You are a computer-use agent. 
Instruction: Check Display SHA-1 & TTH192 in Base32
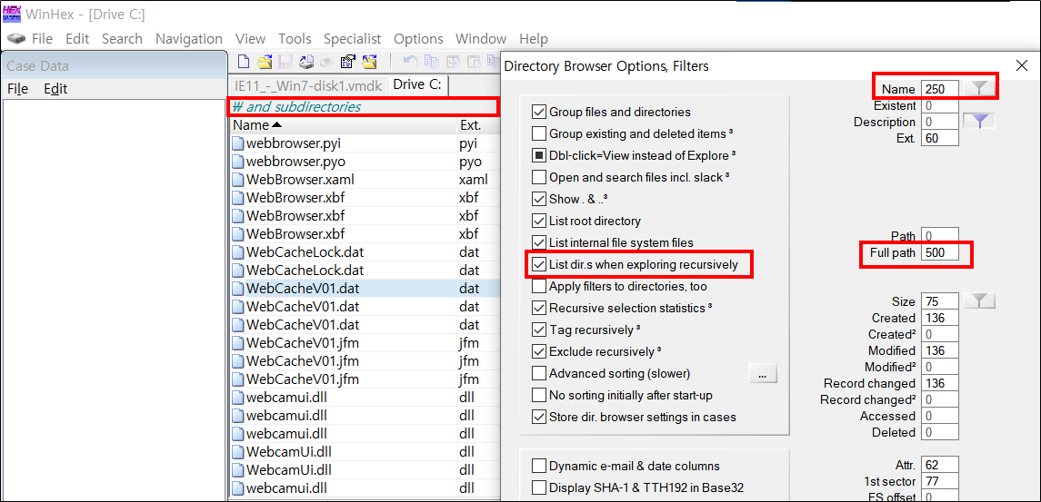(x=538, y=488)
